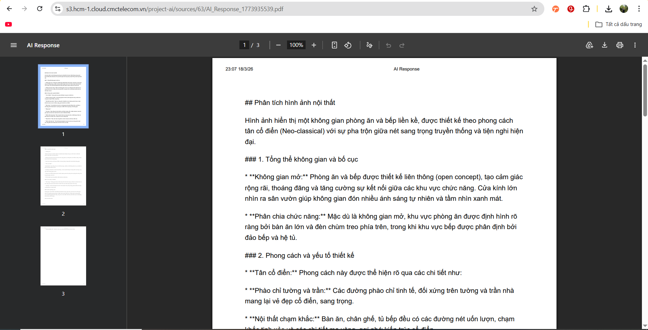Viewport: 648px width, 330px height.
Task: Select page 3 thumbnail
Action: 63,256
